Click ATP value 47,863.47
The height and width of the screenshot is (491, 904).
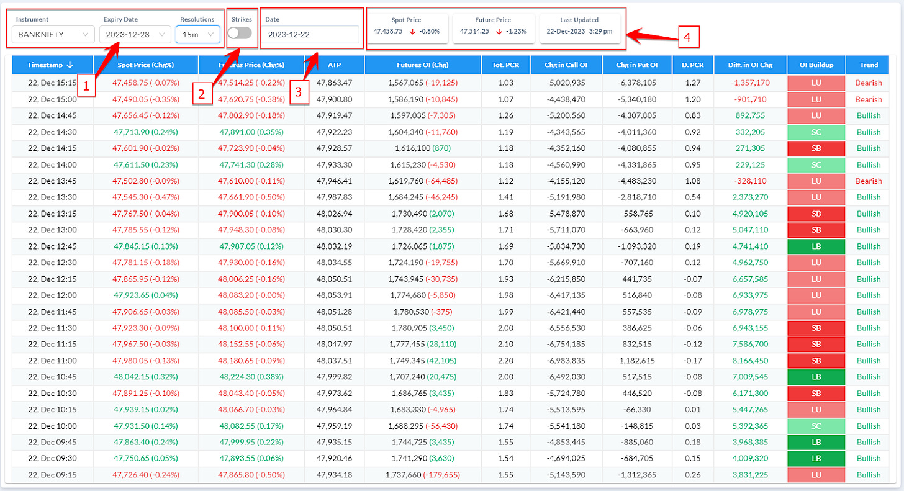coord(335,83)
